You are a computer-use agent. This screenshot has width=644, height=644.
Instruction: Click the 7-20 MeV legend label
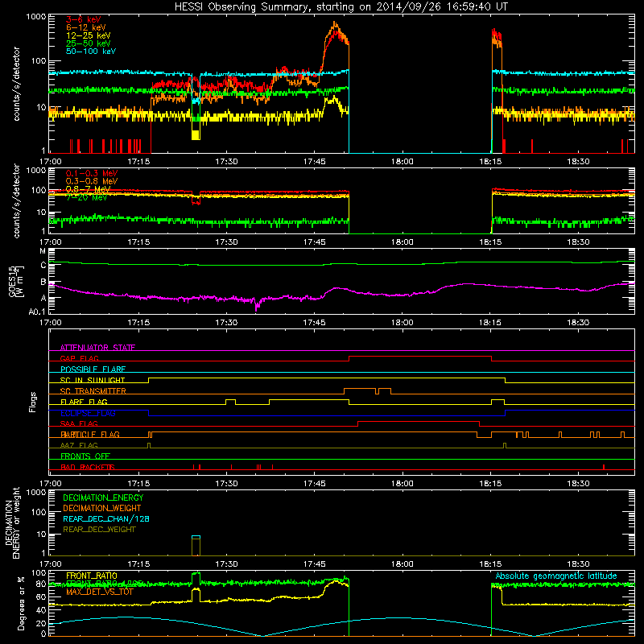[86, 197]
